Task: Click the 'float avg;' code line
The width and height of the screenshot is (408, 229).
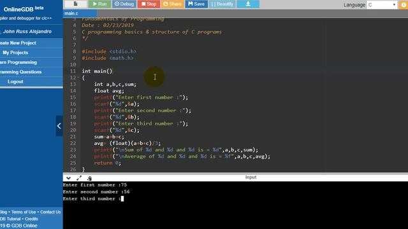Action: point(109,90)
